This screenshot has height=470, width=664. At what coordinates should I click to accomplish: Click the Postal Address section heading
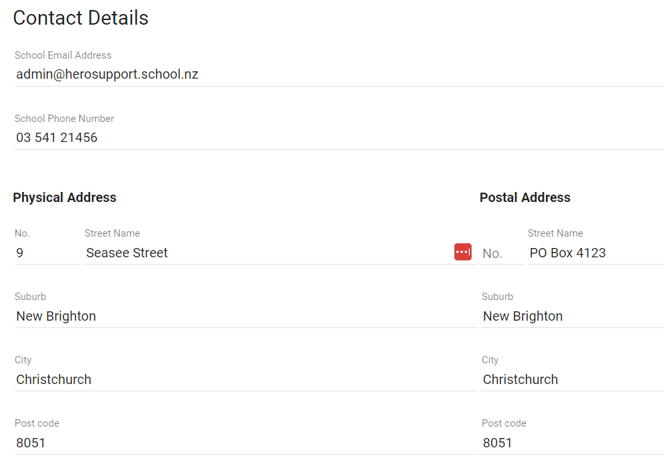[x=525, y=197]
